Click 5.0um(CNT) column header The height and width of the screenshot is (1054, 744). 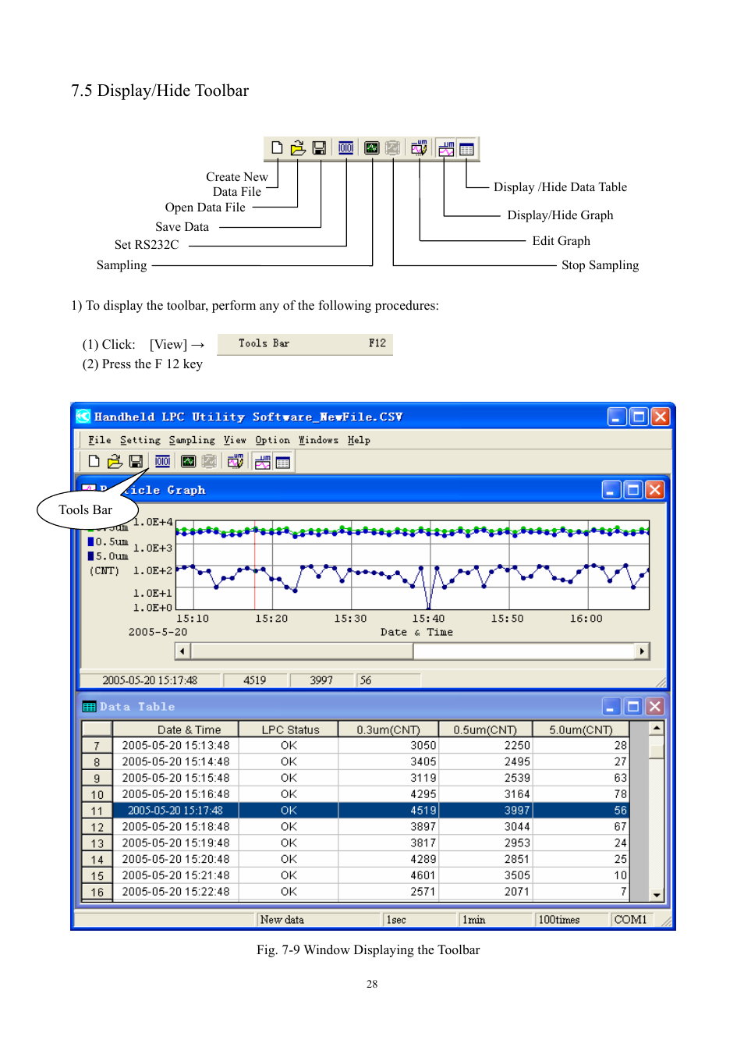(x=581, y=729)
